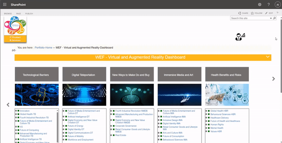Open the Global Health-TB link
Viewport: 282px width, 143px height.
(x=28, y=114)
